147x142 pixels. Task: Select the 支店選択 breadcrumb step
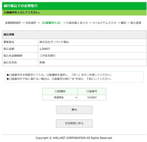(31, 23)
